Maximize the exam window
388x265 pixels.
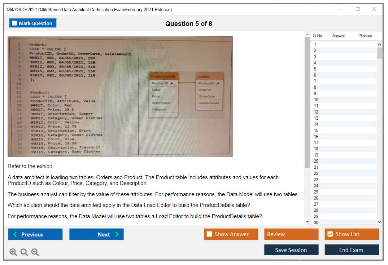click(358, 9)
